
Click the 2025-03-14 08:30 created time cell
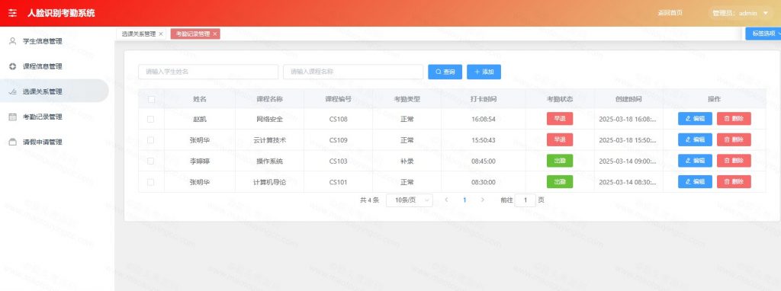point(628,182)
